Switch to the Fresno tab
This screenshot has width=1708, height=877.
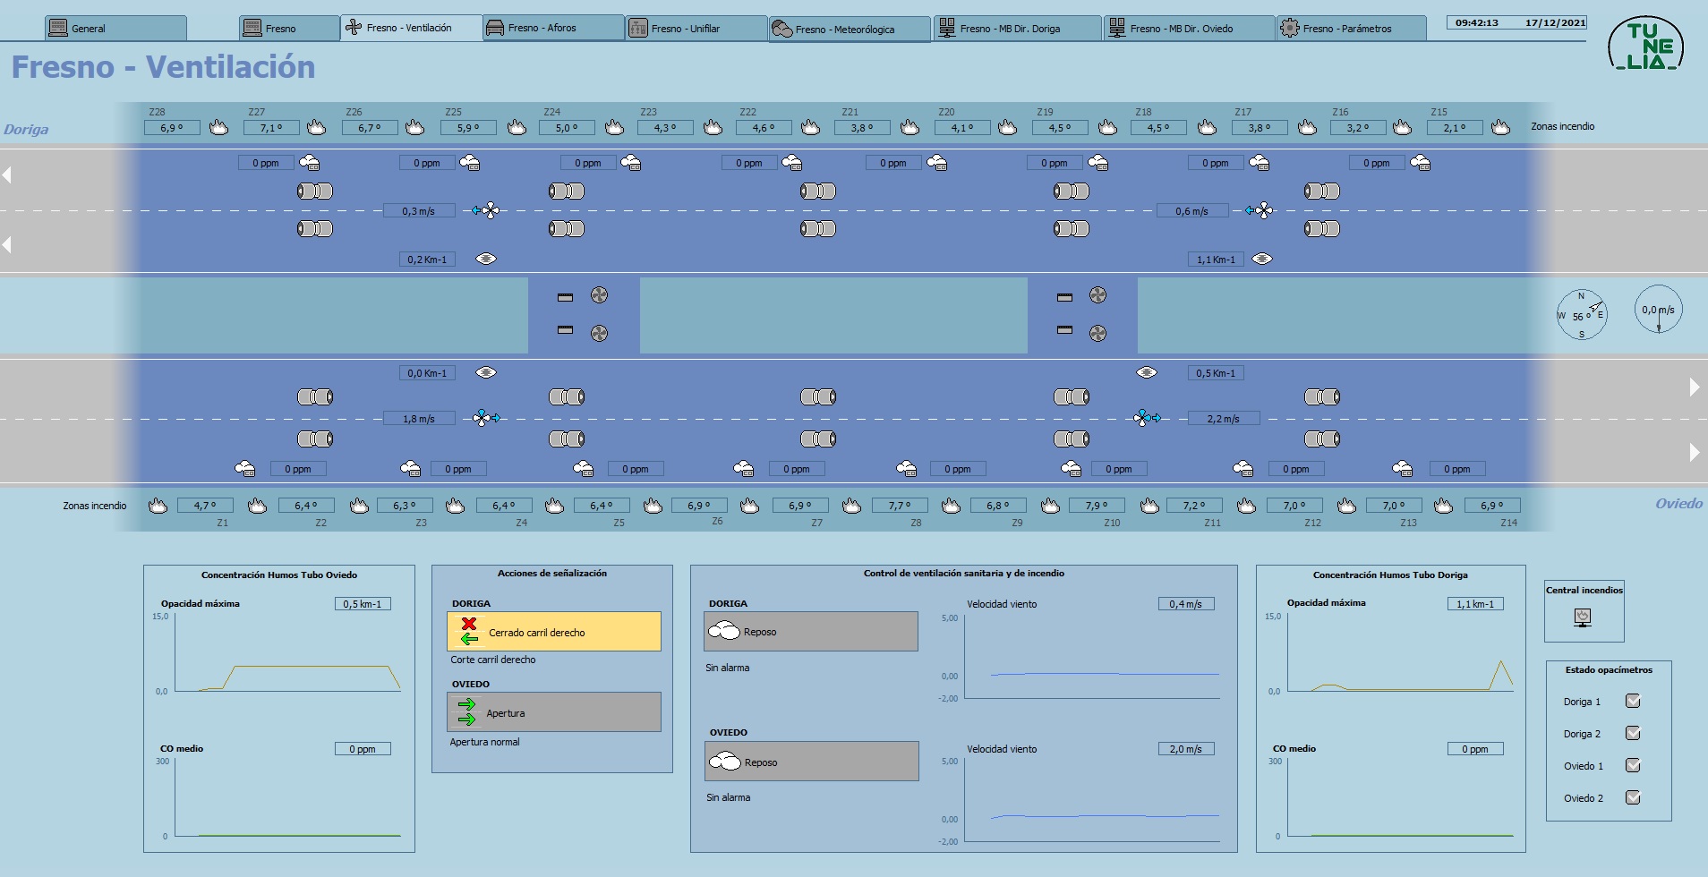point(290,28)
